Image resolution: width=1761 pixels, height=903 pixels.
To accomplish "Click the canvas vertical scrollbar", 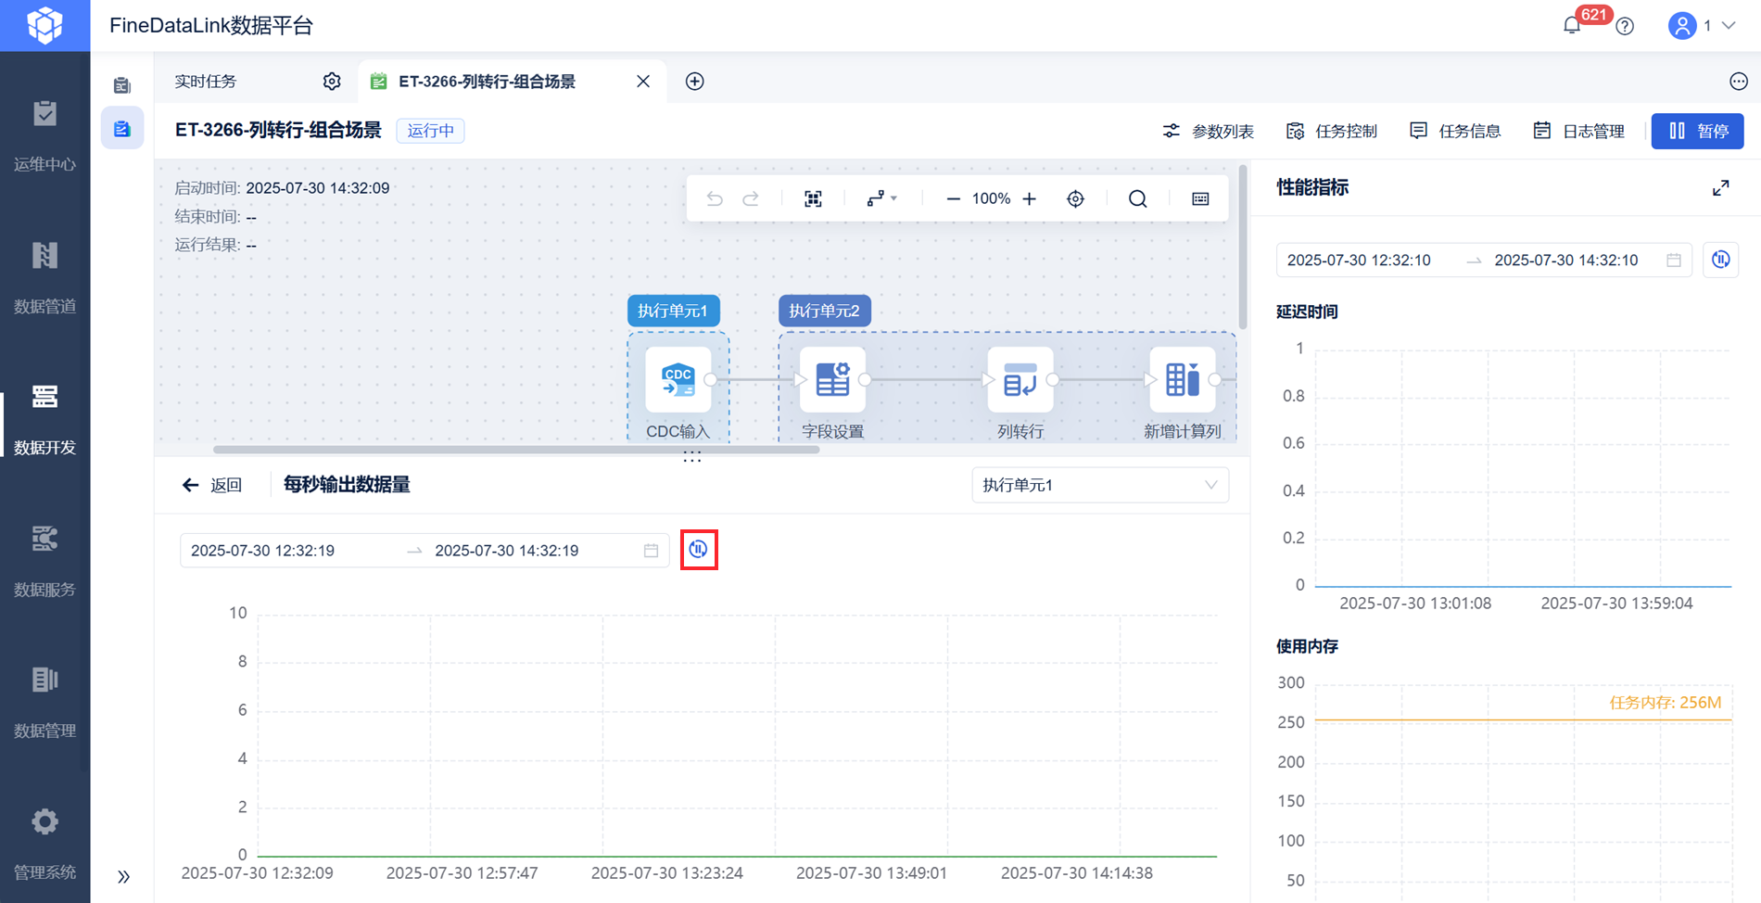I will pyautogui.click(x=1243, y=248).
